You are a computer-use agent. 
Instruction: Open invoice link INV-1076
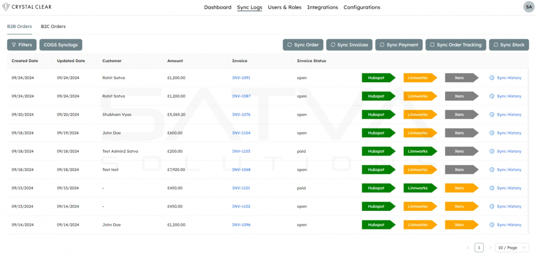tap(241, 114)
